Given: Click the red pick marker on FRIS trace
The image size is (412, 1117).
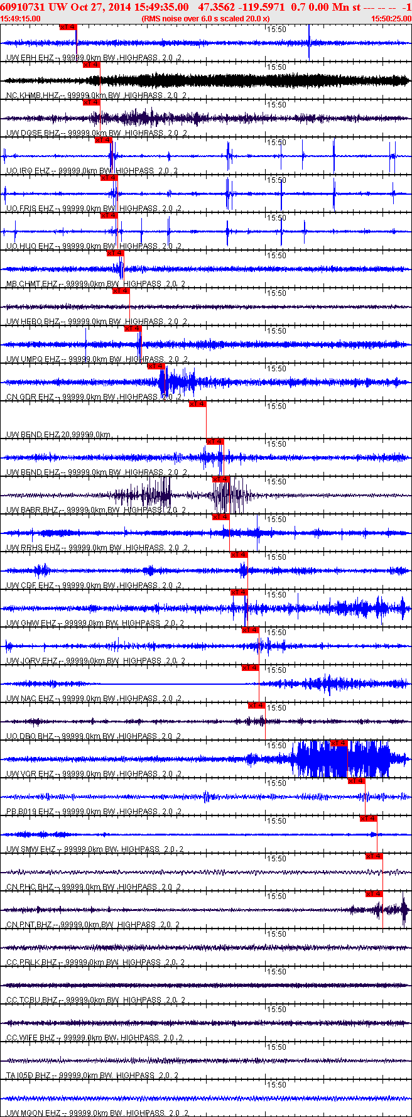Looking at the screenshot, I should tap(109, 178).
